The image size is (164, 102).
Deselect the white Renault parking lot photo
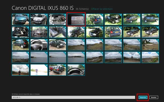[39, 19]
